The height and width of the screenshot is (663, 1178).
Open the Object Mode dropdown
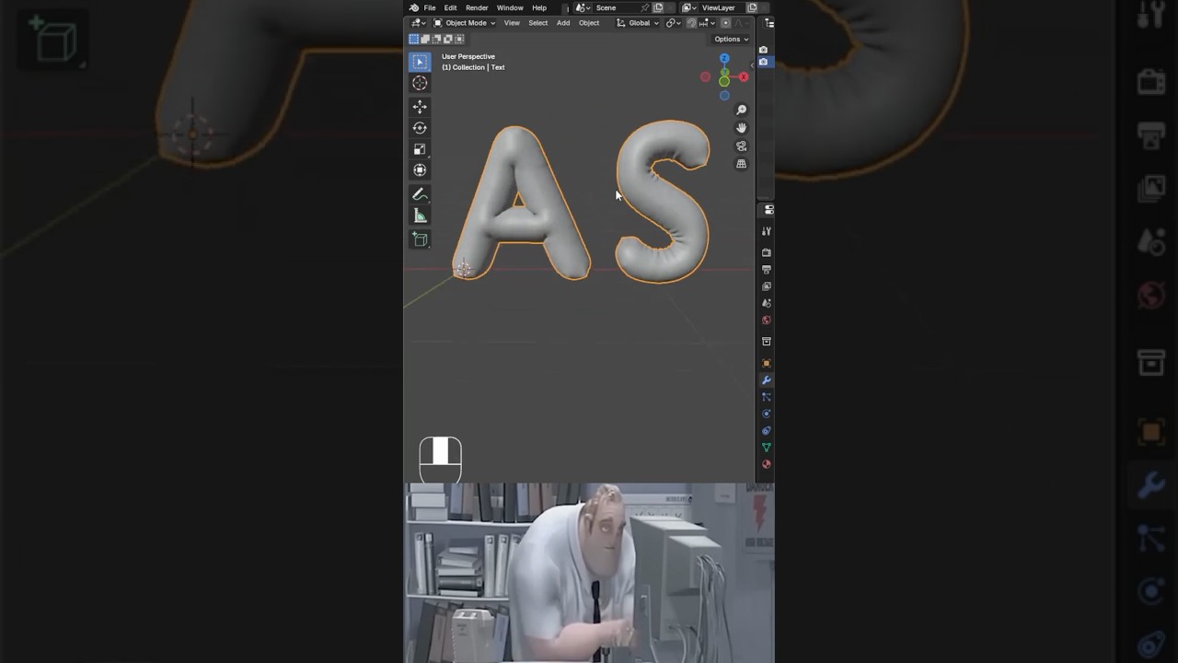click(x=464, y=23)
